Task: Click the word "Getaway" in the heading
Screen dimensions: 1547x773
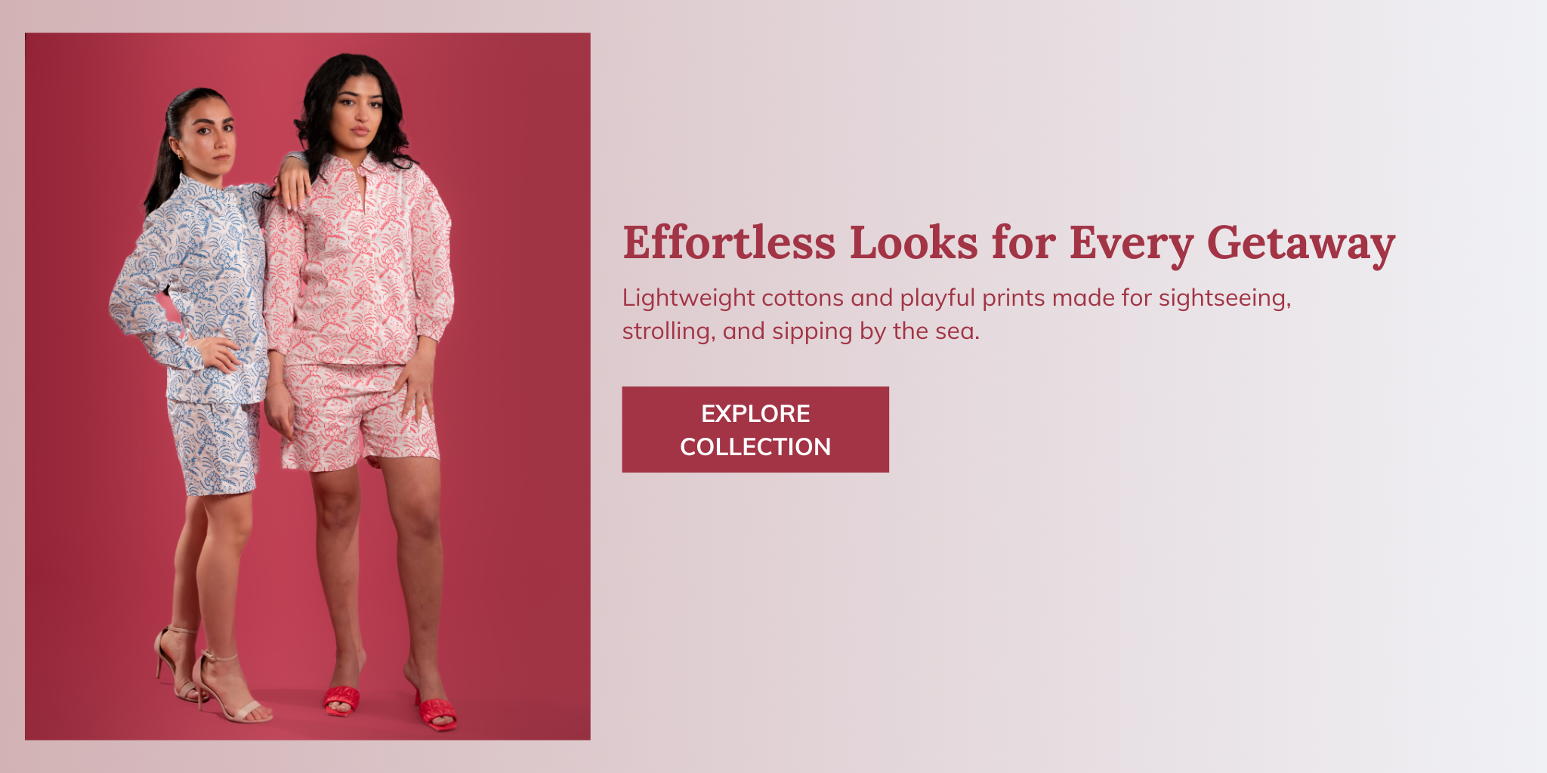Action: 1301,244
